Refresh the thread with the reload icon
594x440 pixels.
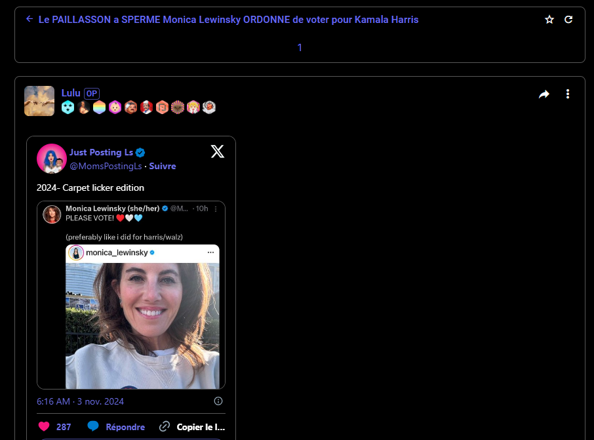[568, 20]
